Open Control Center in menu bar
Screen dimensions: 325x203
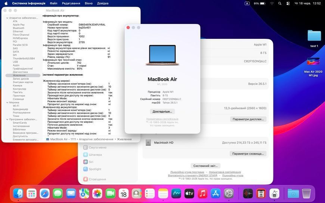(288, 3)
